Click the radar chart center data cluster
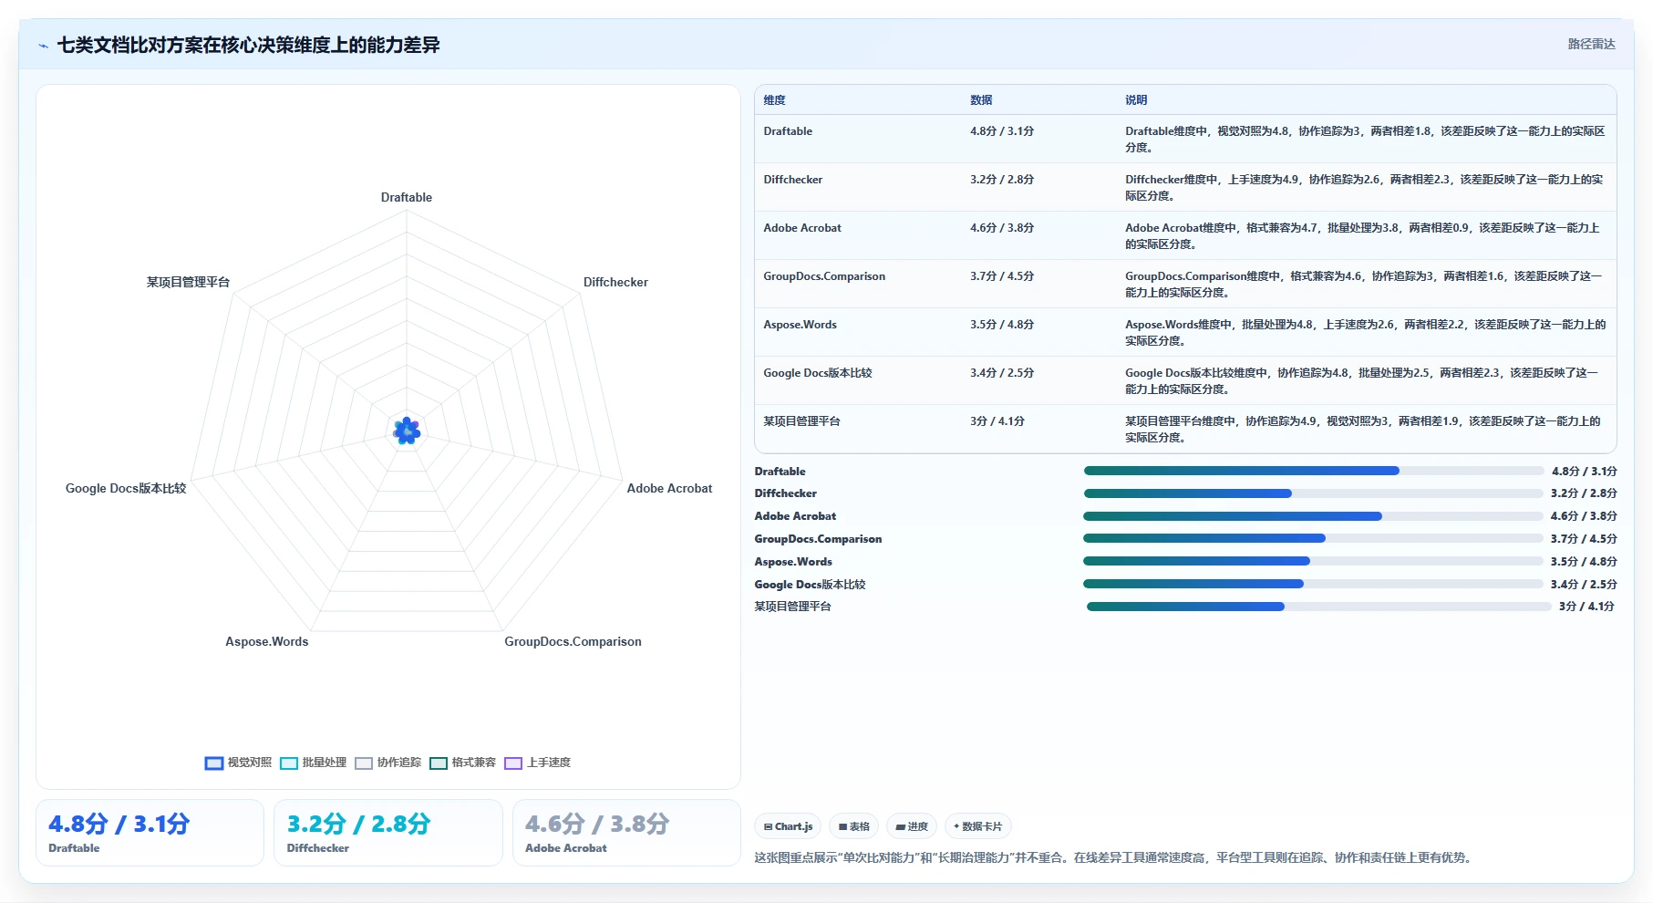 point(407,431)
